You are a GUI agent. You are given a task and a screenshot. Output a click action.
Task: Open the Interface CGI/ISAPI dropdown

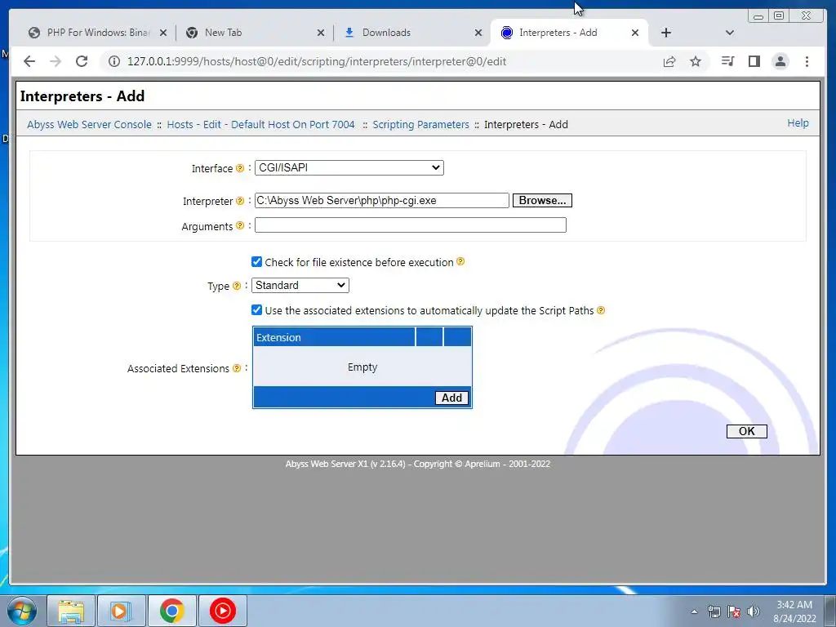tap(349, 167)
